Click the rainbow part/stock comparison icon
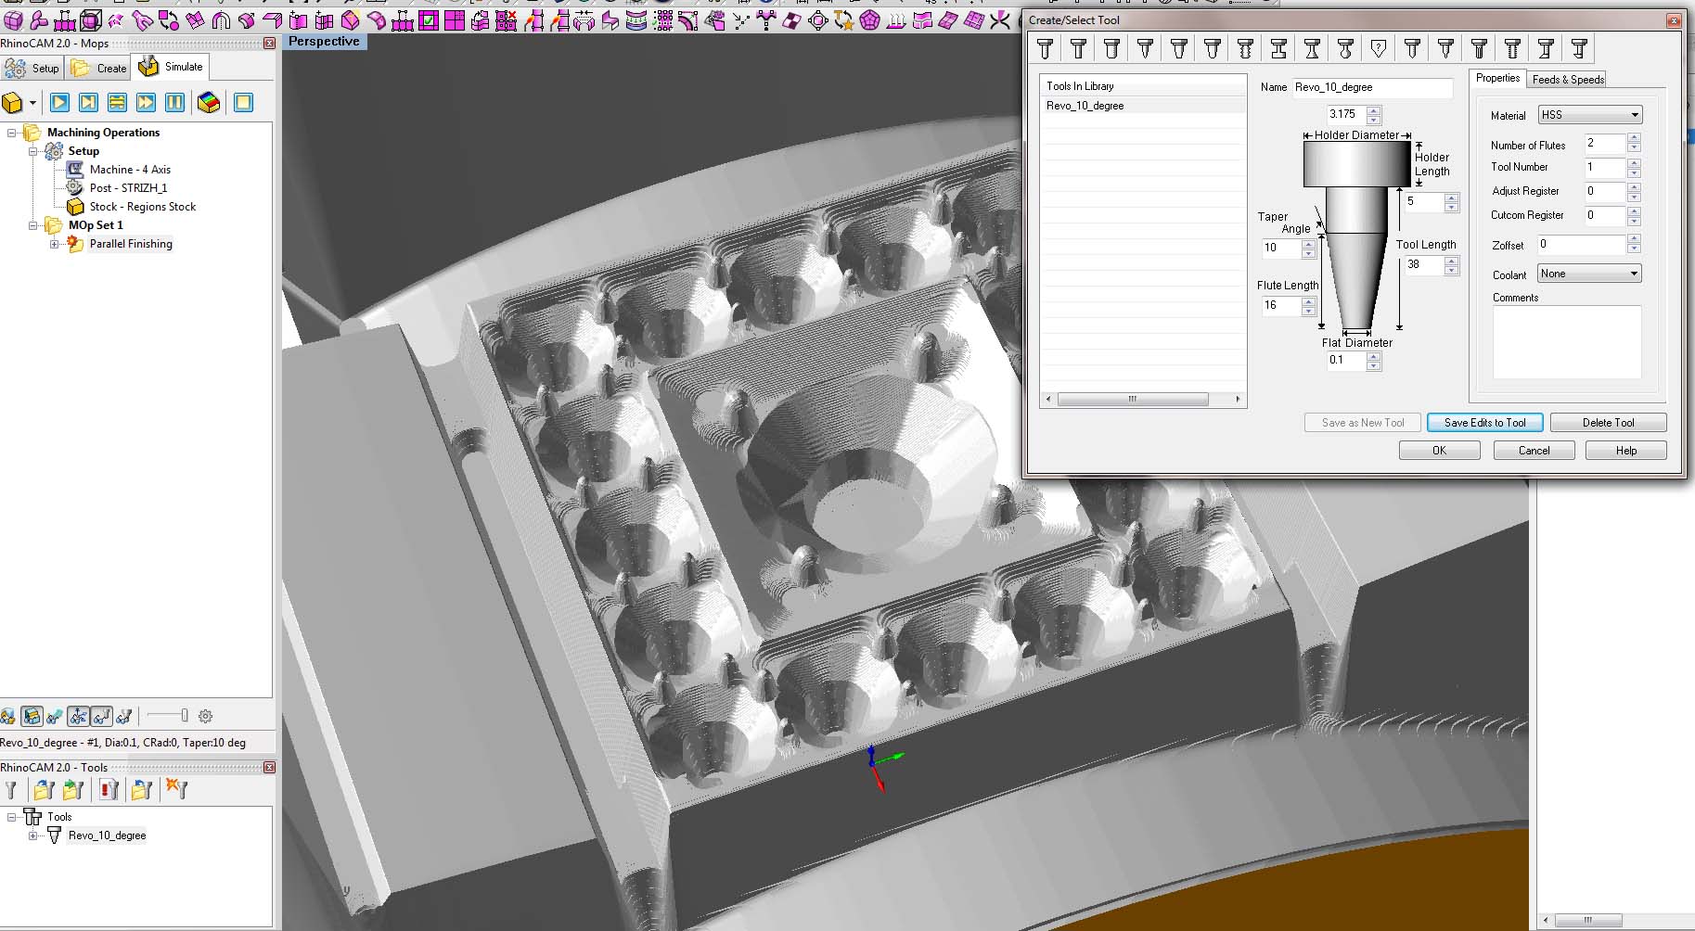 pyautogui.click(x=209, y=103)
